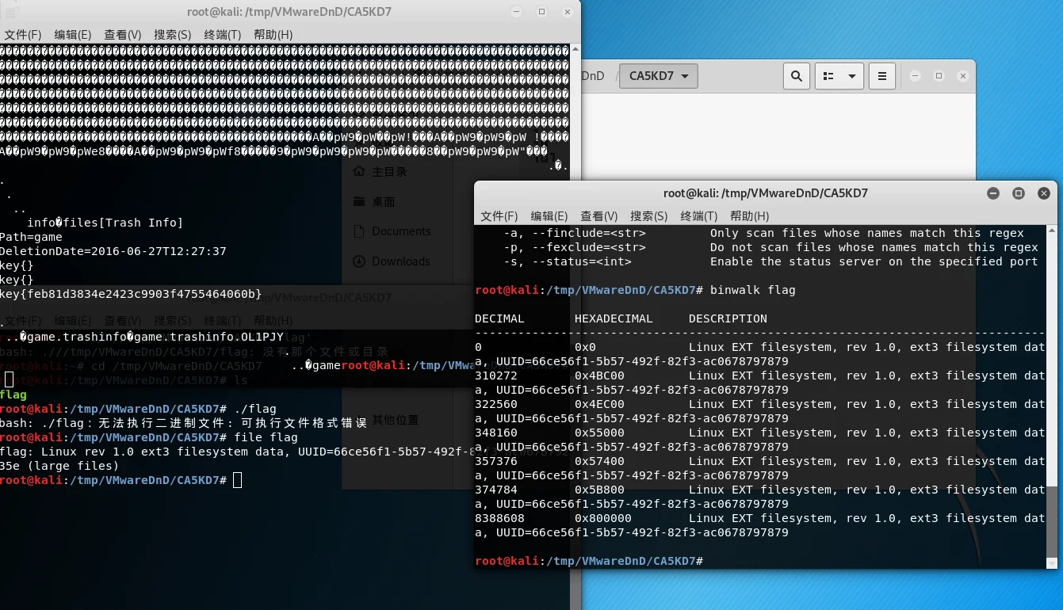Image resolution: width=1063 pixels, height=610 pixels.
Task: Open Downloads in file manager sidebar
Action: [x=401, y=261]
